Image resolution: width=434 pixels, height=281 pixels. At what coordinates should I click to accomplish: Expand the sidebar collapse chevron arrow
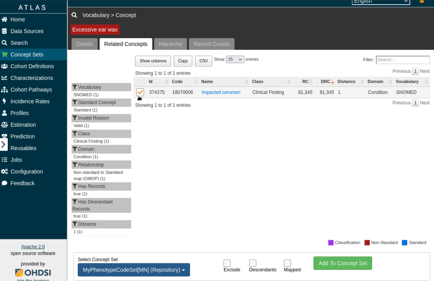coord(3,144)
